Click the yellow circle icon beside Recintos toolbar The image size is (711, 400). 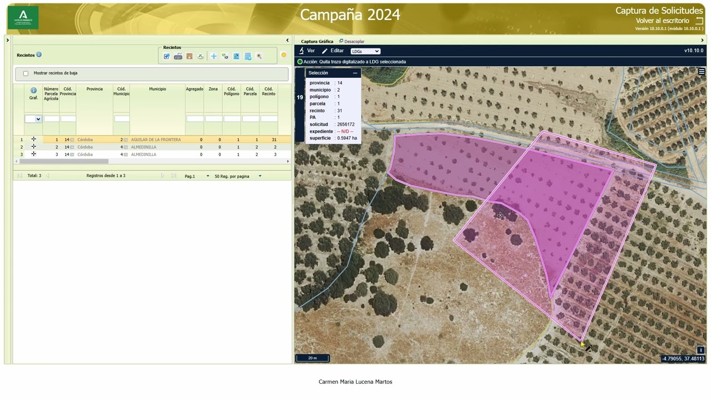click(284, 55)
